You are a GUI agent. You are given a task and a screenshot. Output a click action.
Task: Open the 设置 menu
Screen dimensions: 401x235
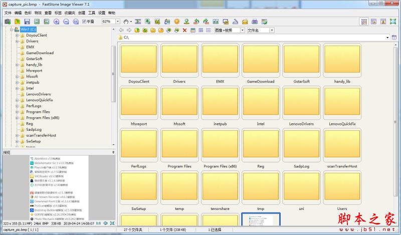102,13
